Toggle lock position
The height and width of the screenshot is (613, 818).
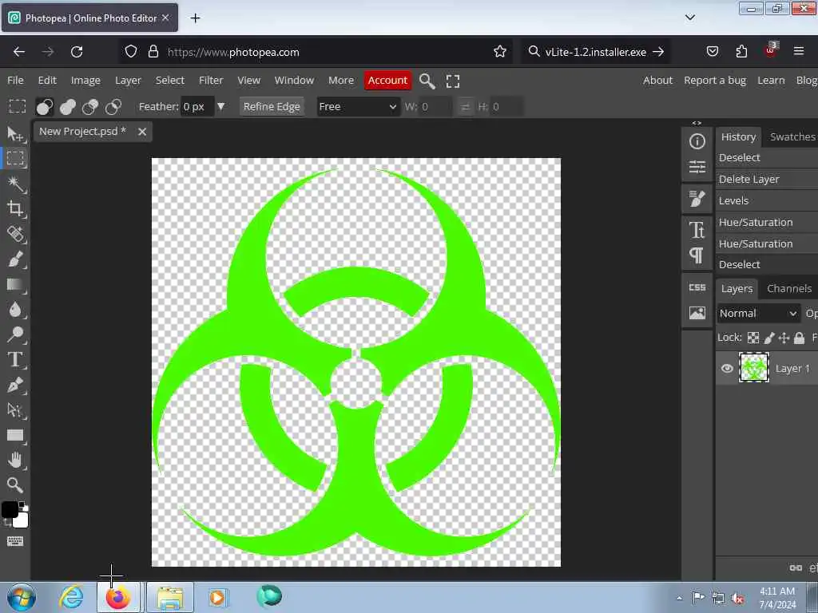click(784, 338)
